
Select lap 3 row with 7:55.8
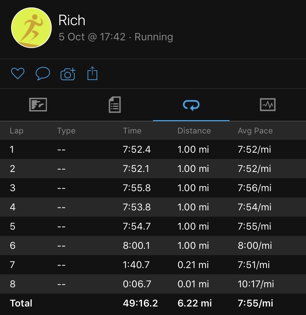tap(153, 188)
